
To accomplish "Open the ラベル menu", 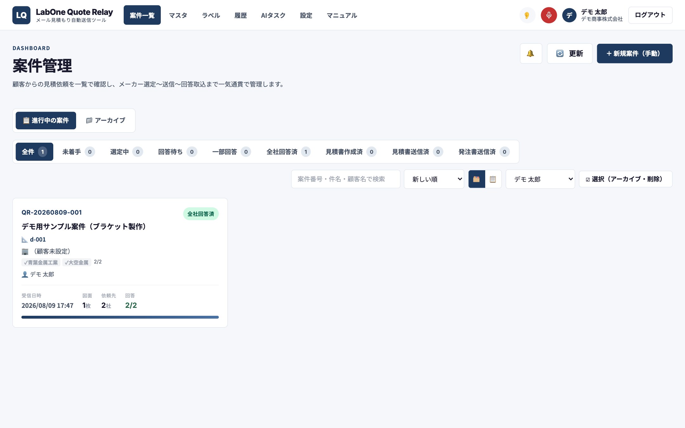I will (211, 15).
